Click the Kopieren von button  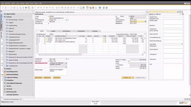pos(128,78)
